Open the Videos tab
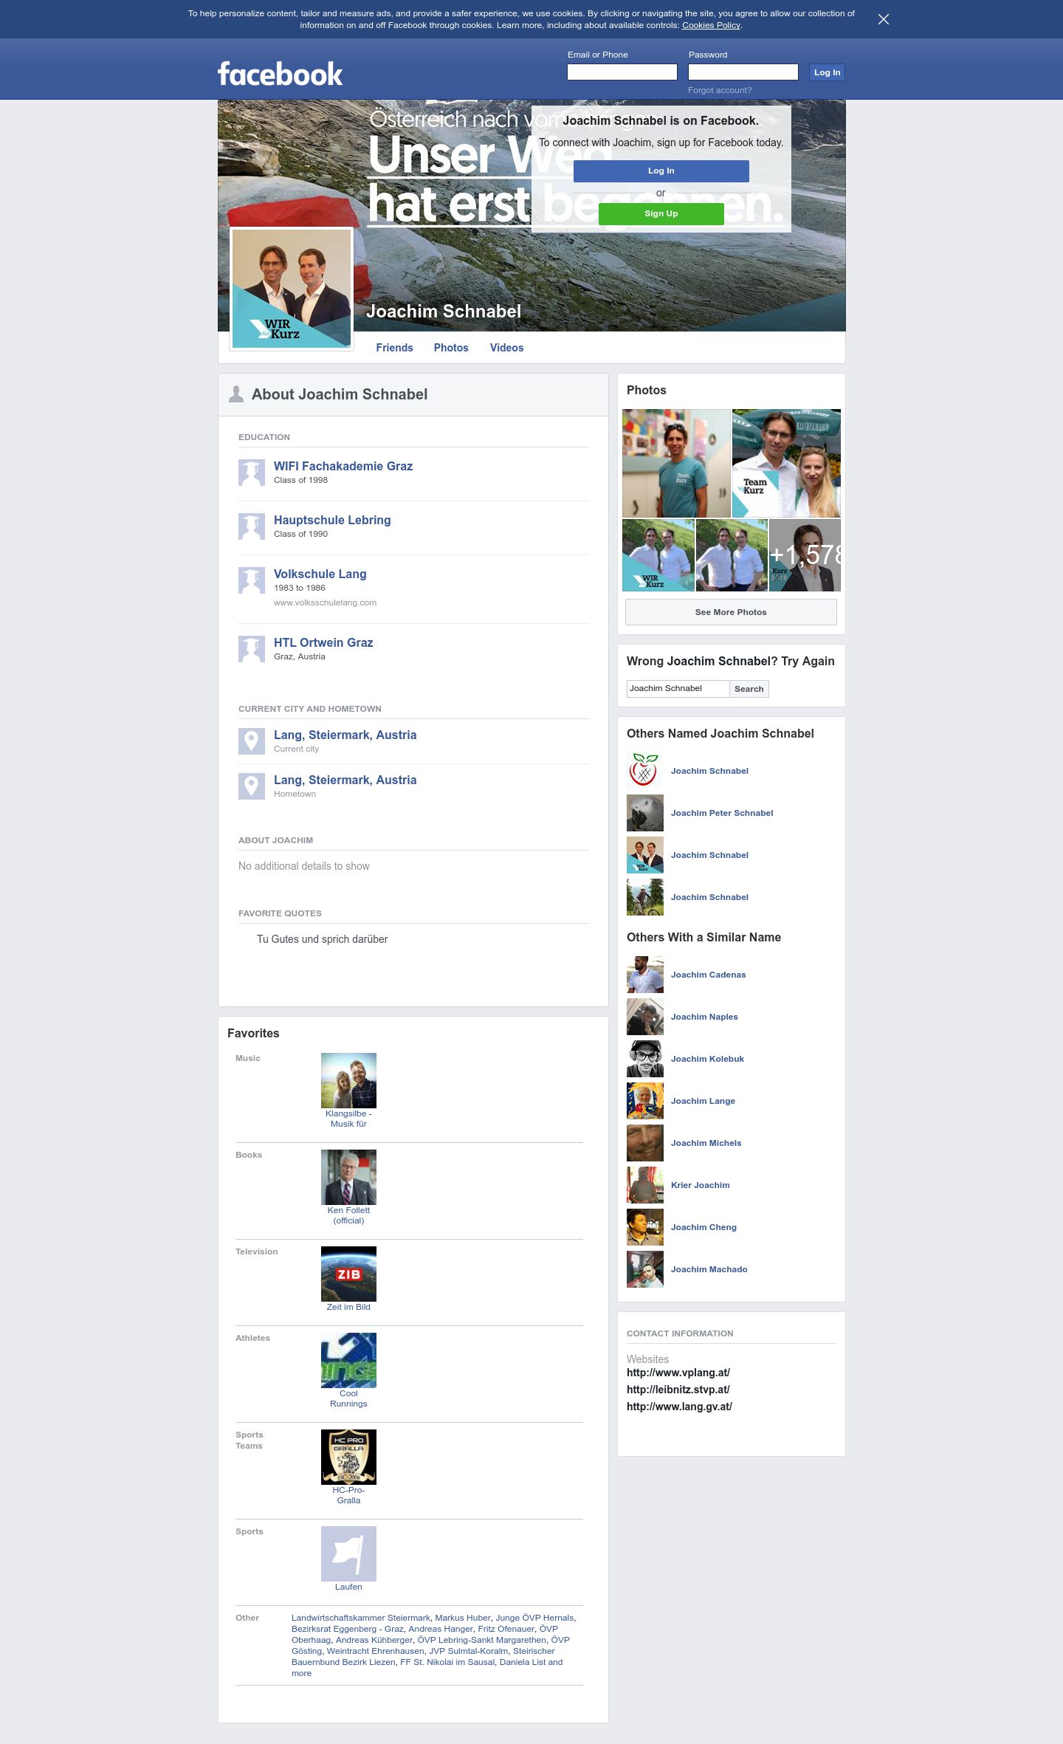Image resolution: width=1063 pixels, height=1744 pixels. tap(506, 348)
